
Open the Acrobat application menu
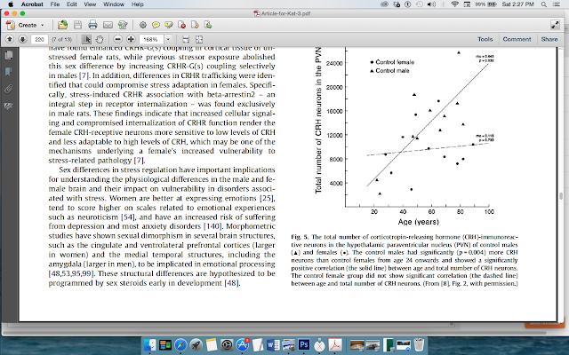(32, 4)
